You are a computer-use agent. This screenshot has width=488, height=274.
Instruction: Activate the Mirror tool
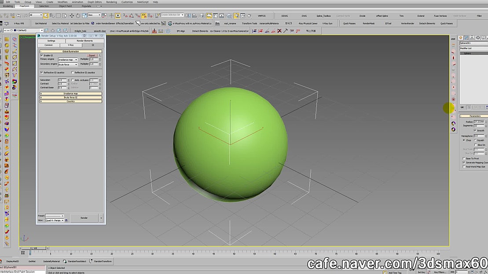[x=188, y=15]
